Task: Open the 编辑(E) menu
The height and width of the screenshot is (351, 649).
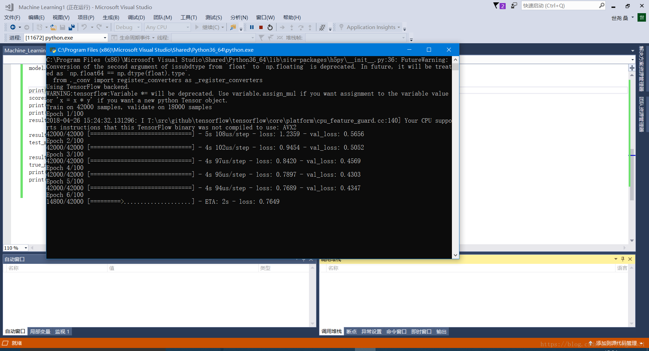Action: [x=37, y=18]
